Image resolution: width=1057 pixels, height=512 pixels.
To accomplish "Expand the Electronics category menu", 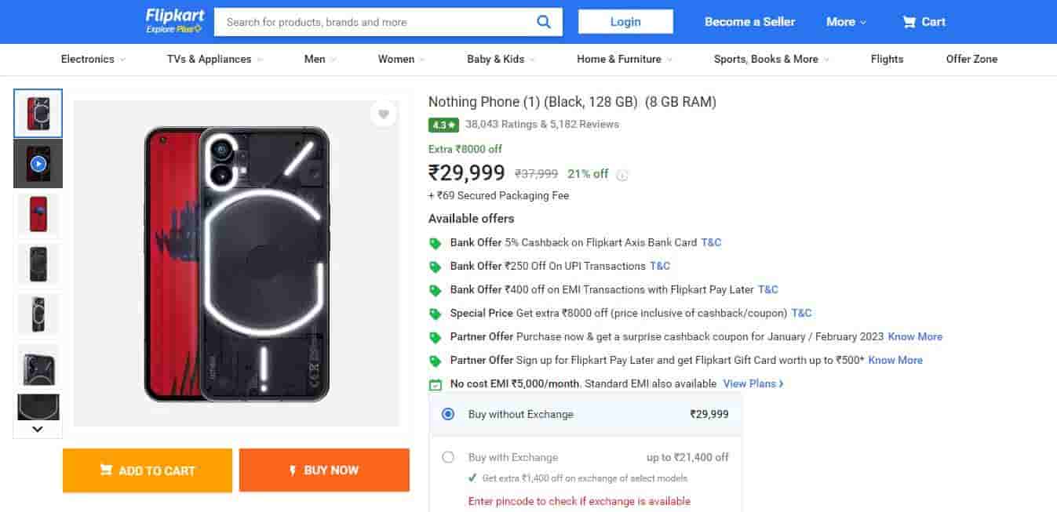I will point(93,59).
